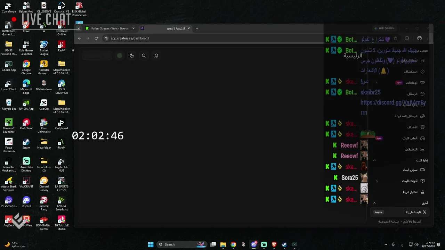Collapse the إدارة البث section
The width and height of the screenshot is (445, 250).
click(x=374, y=160)
